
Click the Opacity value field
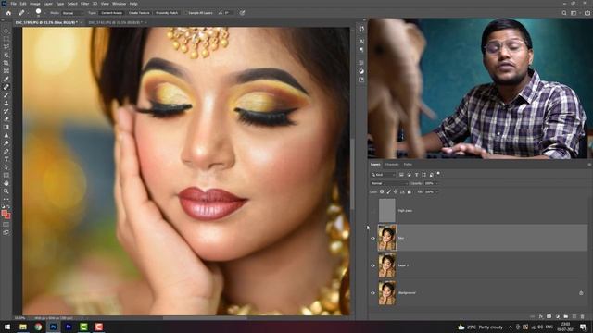tap(429, 183)
